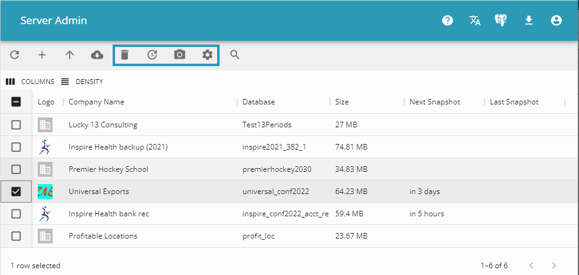Image resolution: width=579 pixels, height=275 pixels.
Task: Open the user account icon
Action: 556,20
